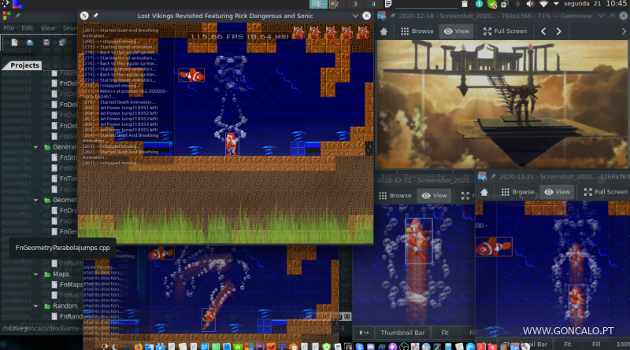Click the New file icon in Code::Blocks toolbar
This screenshot has height=350, width=630.
tap(15, 42)
